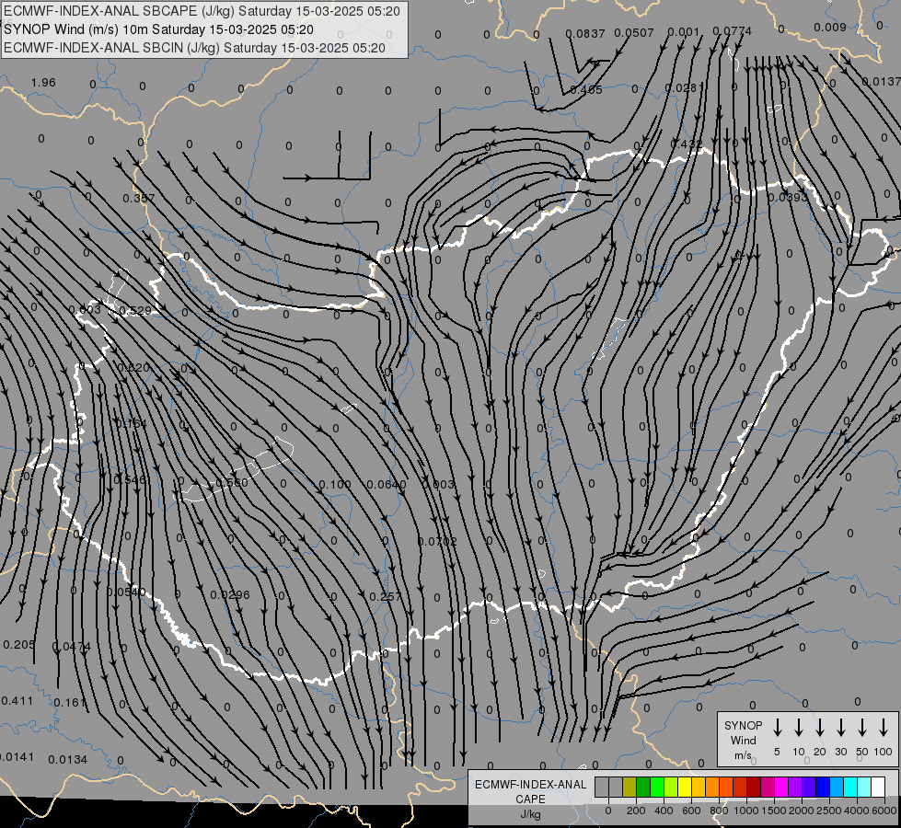Screen dimensions: 901x828
Task: Click the 0.0507 value on the map
Action: (x=634, y=33)
